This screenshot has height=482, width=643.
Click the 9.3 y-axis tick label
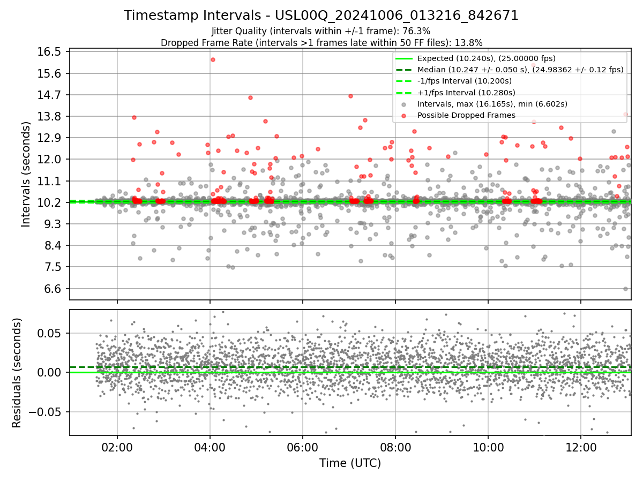[x=53, y=224]
